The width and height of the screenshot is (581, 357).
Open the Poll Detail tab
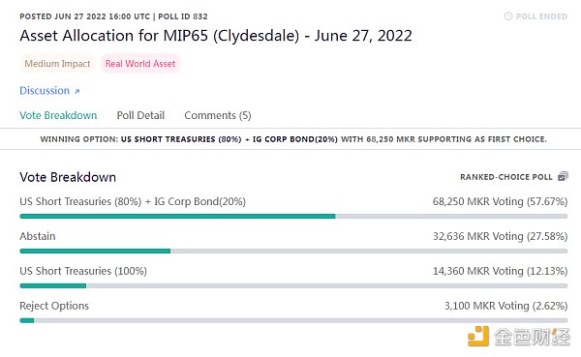(x=140, y=115)
